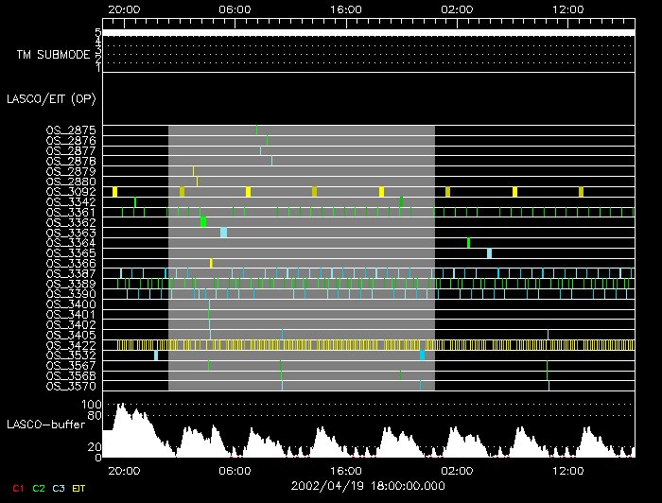Viewport: 662px width, 503px height.
Task: Click the yellow marker in the OS_2879 row
Action: 193,171
